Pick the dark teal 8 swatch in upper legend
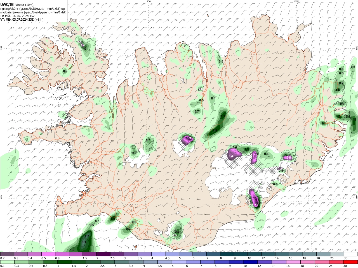Screen dimensions: 358x268 [x=227, y=254]
